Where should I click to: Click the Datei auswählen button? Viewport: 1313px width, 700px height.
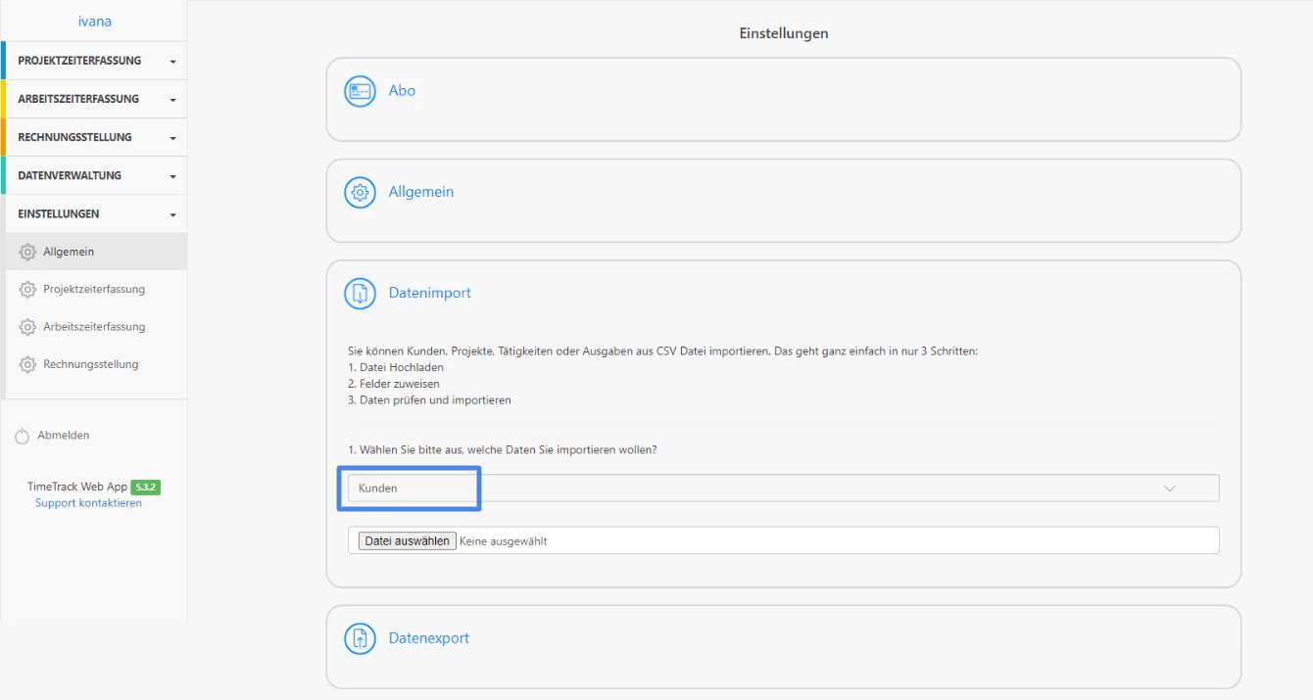tap(404, 539)
